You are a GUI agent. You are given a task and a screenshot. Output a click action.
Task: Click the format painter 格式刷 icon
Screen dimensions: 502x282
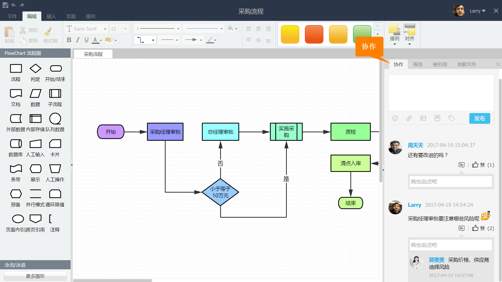(x=48, y=32)
